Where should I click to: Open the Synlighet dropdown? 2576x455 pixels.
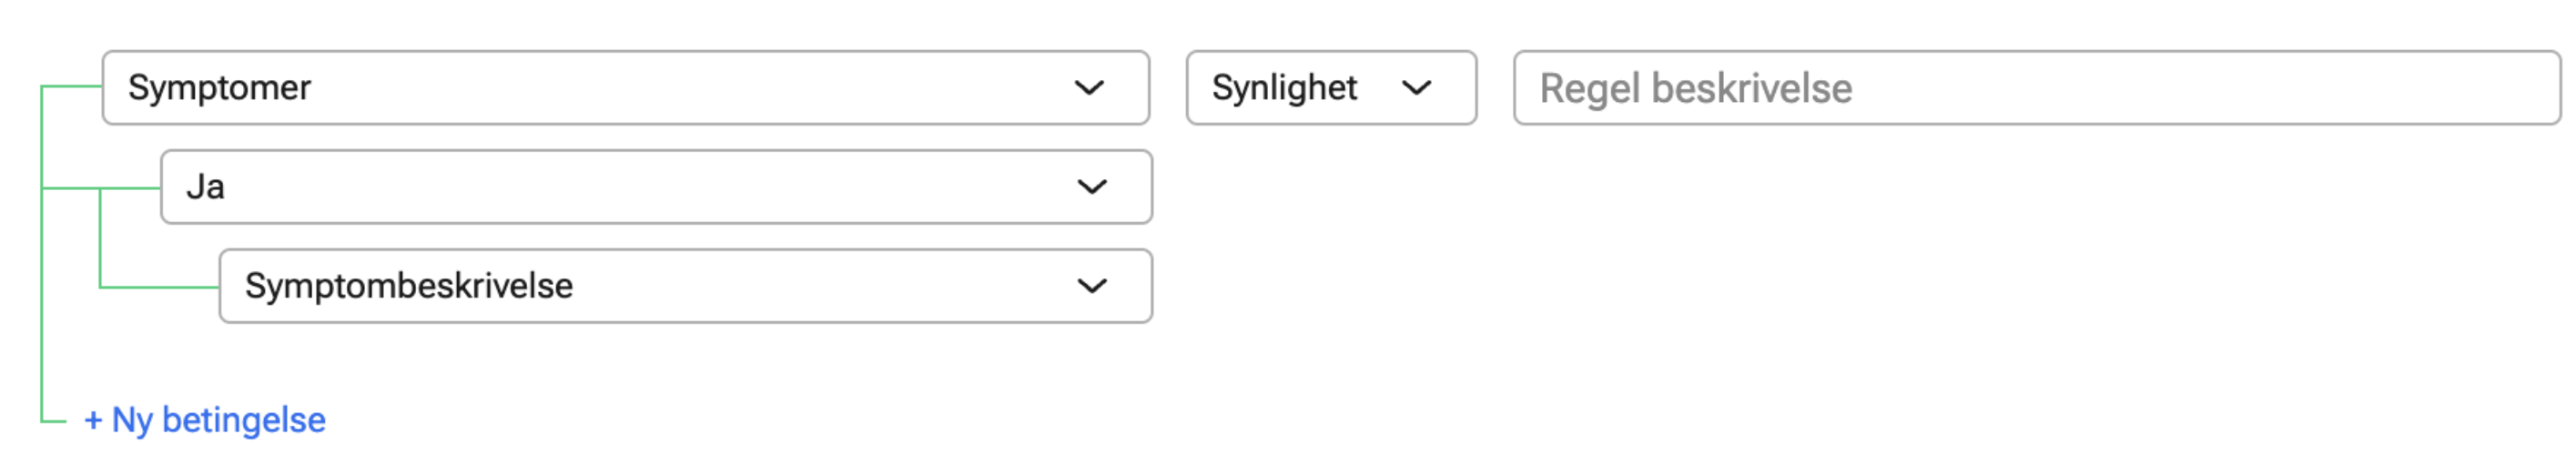[x=1330, y=88]
